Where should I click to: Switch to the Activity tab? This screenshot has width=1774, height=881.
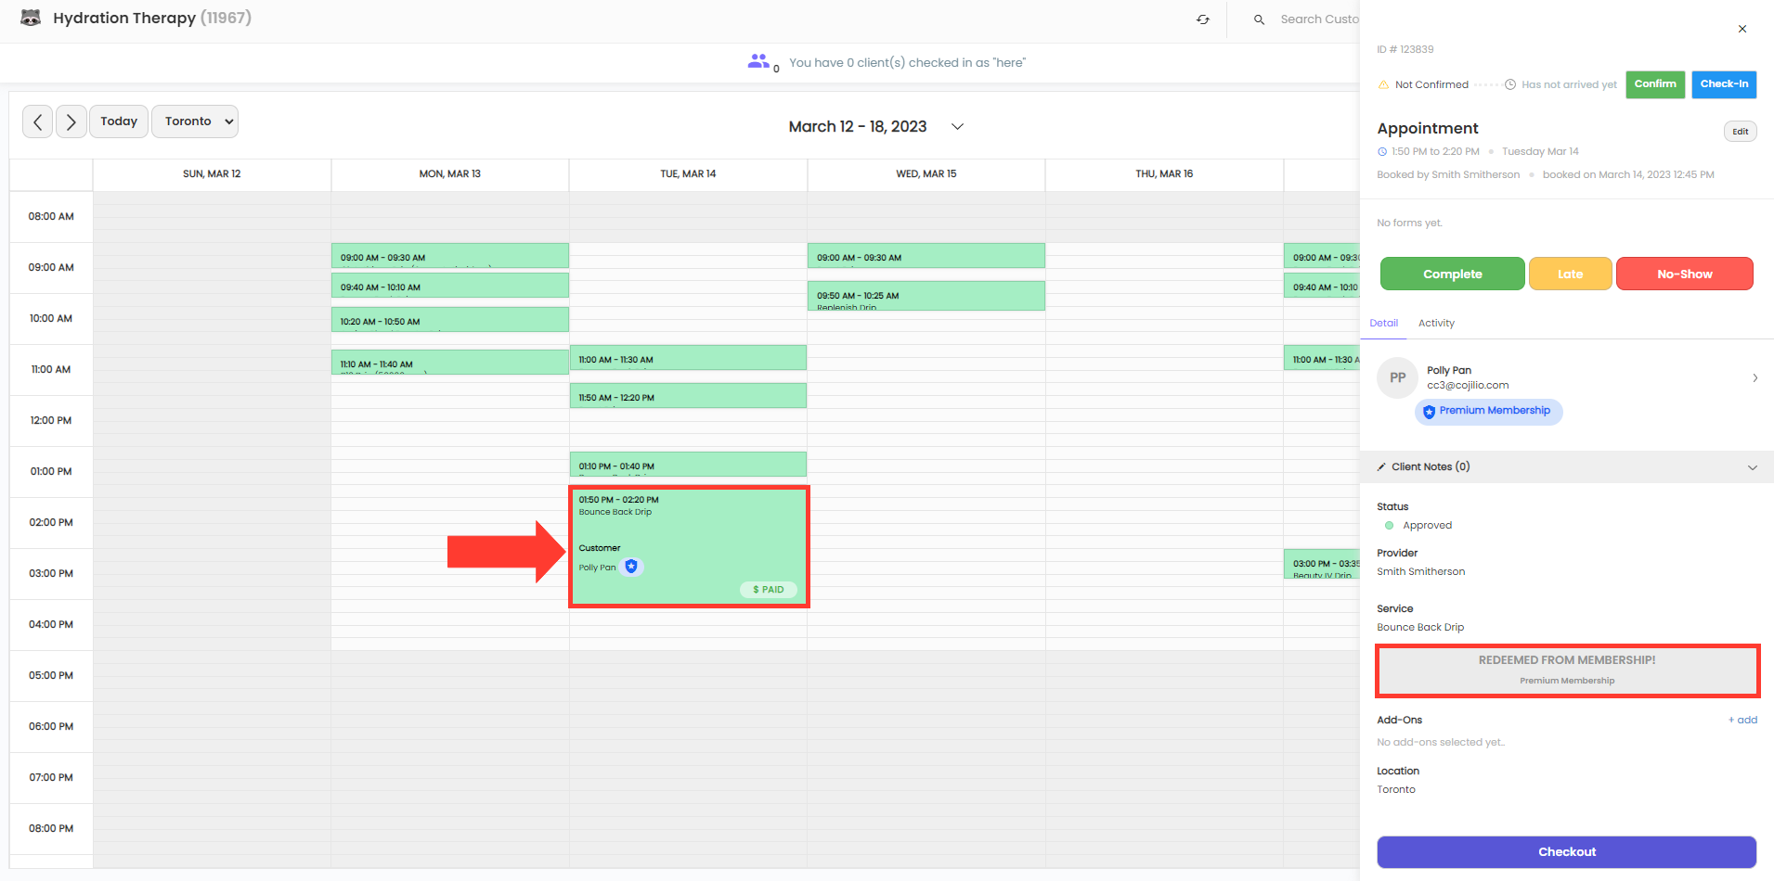pos(1436,323)
